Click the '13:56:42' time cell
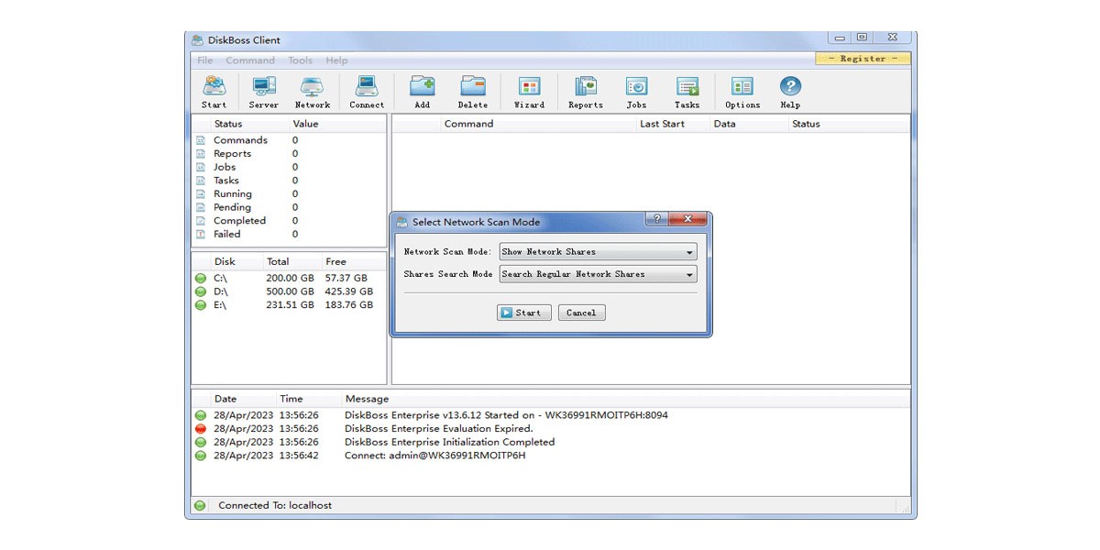 [299, 456]
